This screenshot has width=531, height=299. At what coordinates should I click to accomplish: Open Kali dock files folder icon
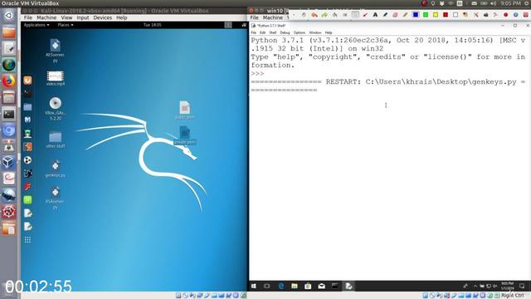pos(27,107)
